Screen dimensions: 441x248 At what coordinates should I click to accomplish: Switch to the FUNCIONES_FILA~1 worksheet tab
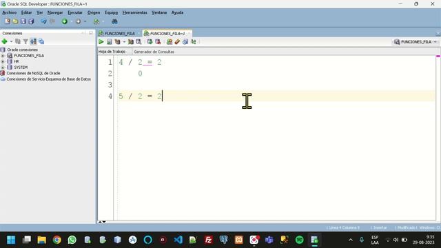pyautogui.click(x=167, y=34)
